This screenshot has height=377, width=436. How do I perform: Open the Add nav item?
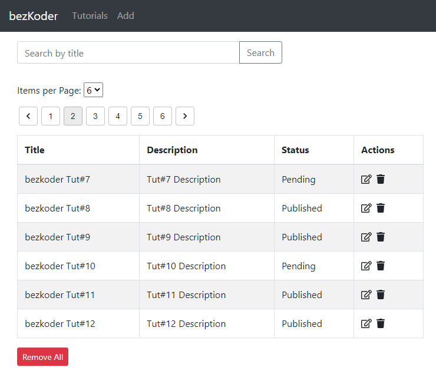[x=125, y=15]
